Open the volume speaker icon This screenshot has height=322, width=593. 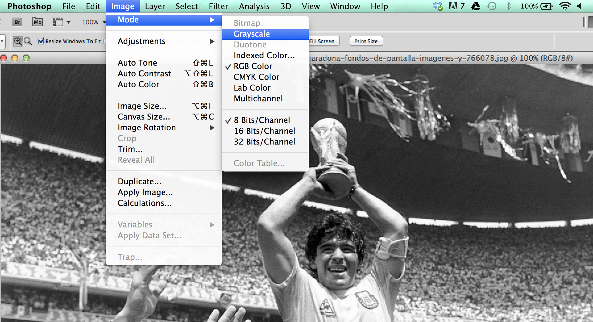click(580, 6)
